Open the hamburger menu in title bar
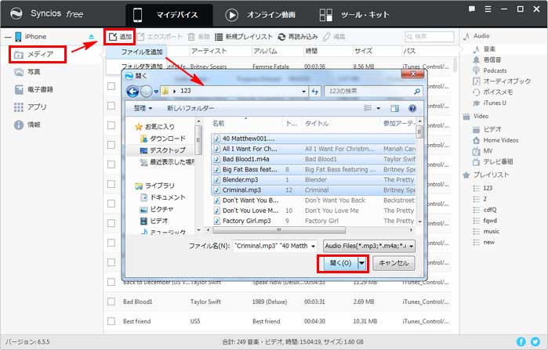The width and height of the screenshot is (548, 350). point(488,9)
